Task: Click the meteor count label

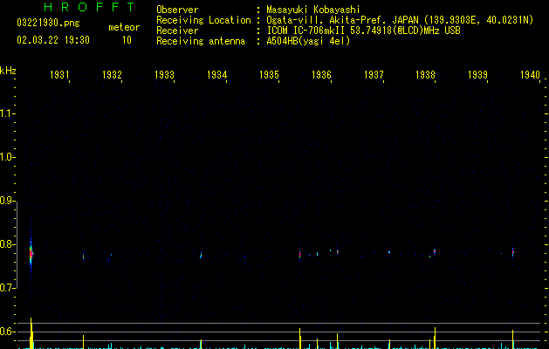Action: pos(124,27)
